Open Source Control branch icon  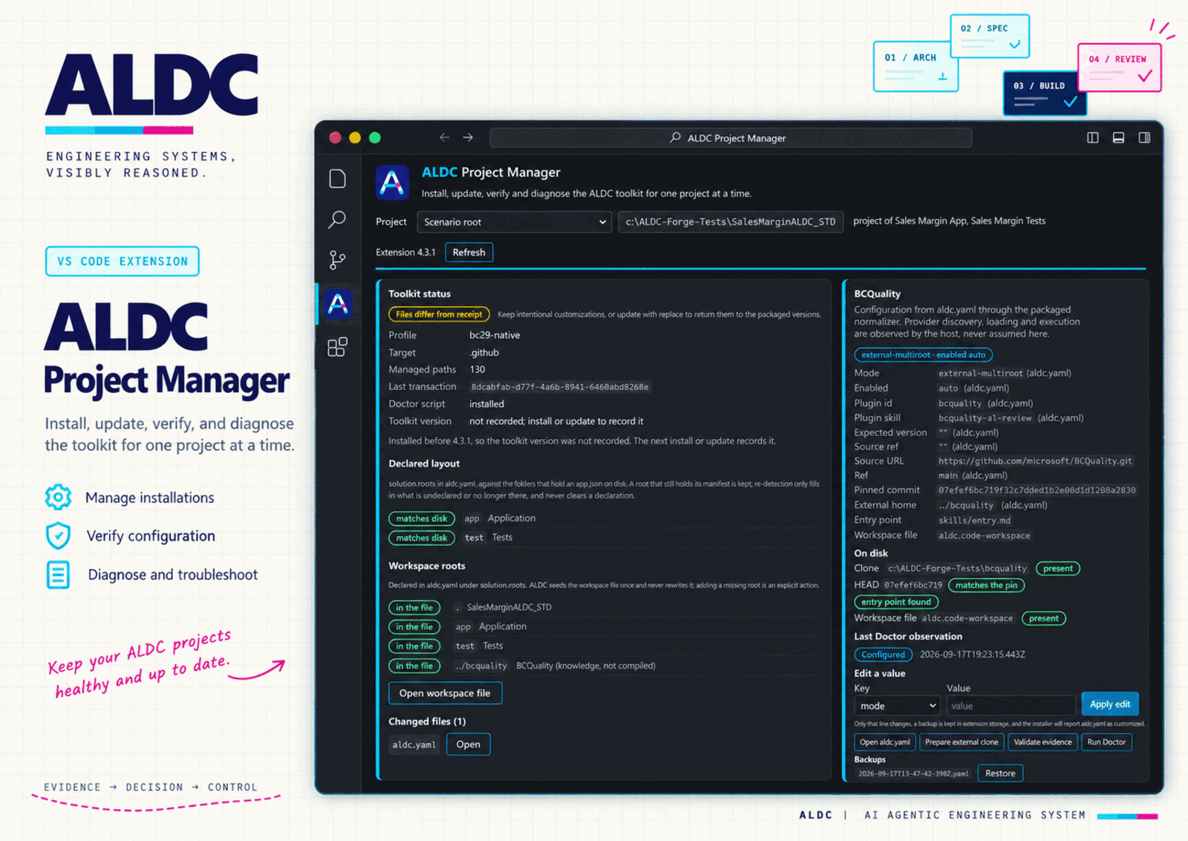[337, 259]
